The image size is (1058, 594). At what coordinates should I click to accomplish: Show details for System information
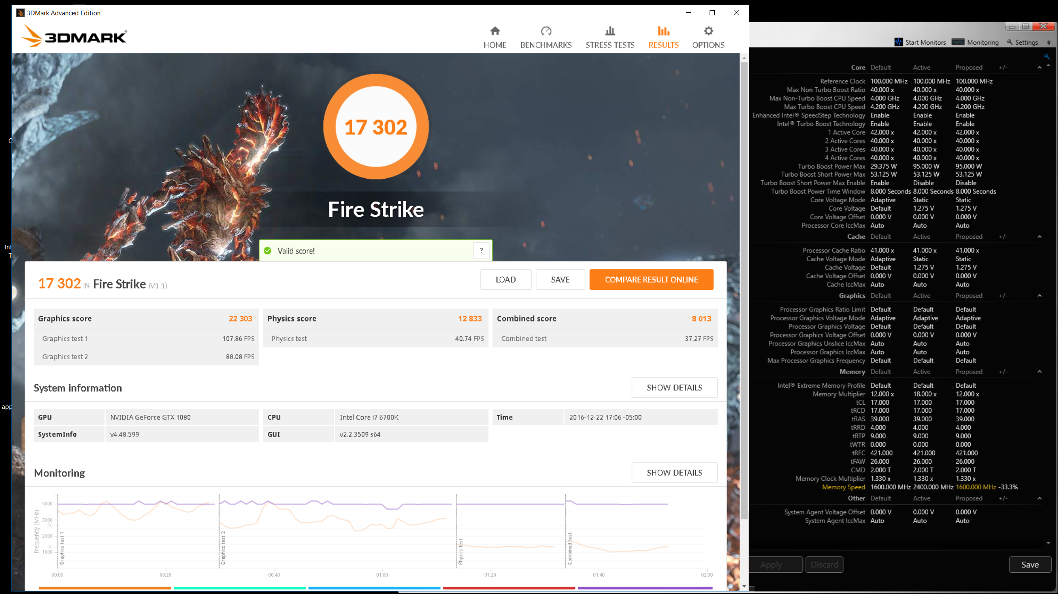674,388
